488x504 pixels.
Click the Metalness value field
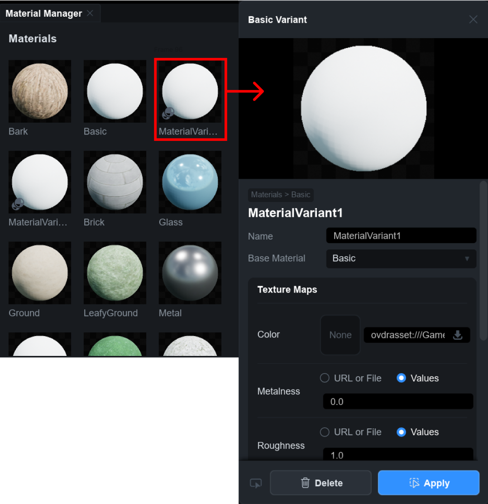pyautogui.click(x=397, y=402)
